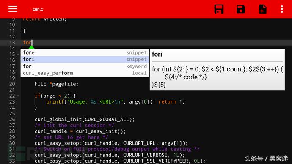Viewport: 292px width, 164px height.
Task: Click the 'FILE *pagefile;' line
Action: (x=56, y=84)
